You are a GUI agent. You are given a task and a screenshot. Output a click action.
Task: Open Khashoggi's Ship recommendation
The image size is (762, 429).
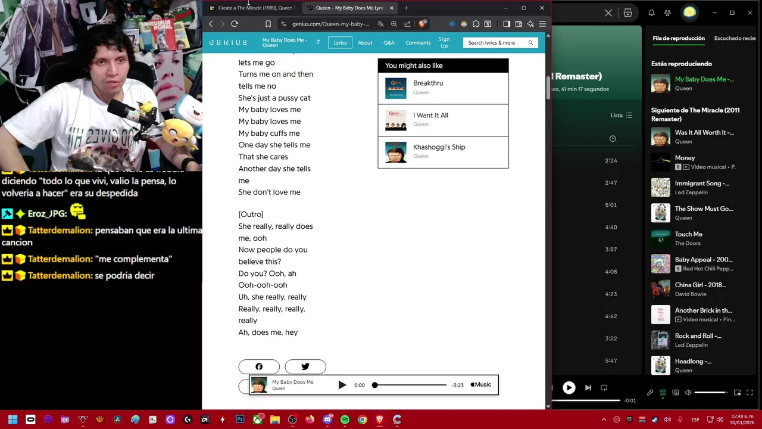(x=443, y=152)
